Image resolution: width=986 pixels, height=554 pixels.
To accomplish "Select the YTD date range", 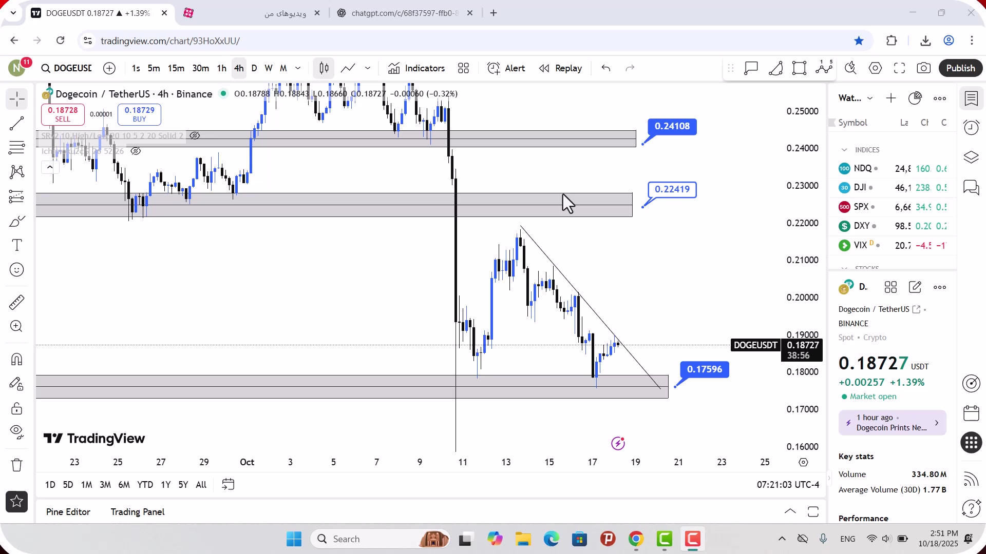I will click(x=145, y=485).
